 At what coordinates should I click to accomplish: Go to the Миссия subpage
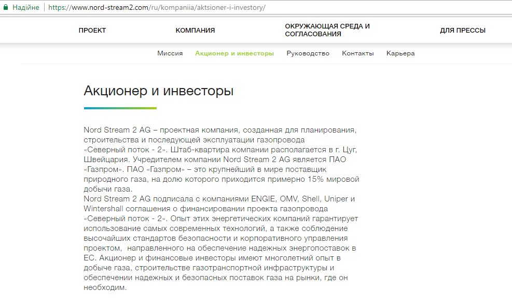170,53
